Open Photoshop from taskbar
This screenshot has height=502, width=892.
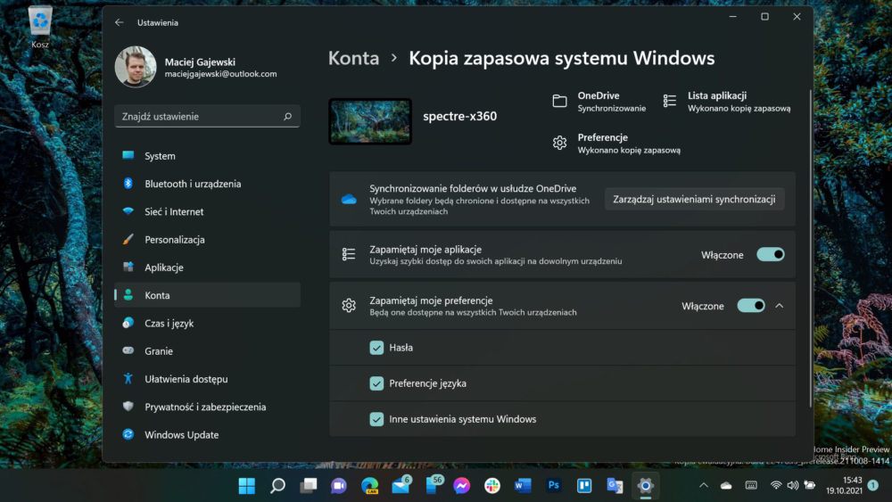pyautogui.click(x=554, y=486)
